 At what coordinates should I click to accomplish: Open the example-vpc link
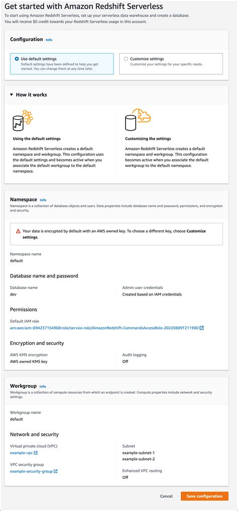[x=21, y=453]
